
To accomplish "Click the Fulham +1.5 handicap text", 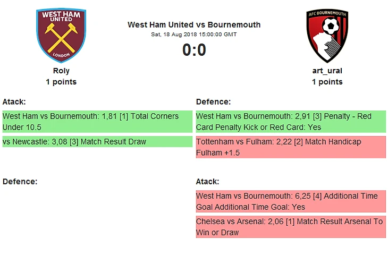I will pos(218,153).
